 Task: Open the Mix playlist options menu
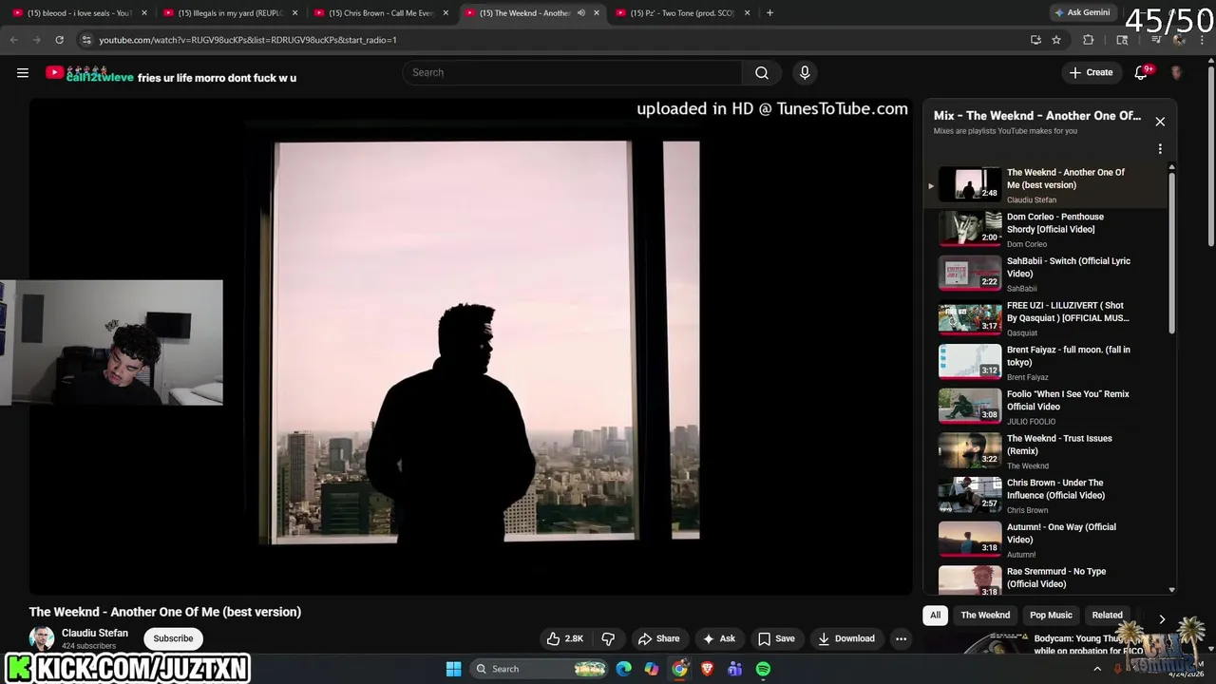1160,149
